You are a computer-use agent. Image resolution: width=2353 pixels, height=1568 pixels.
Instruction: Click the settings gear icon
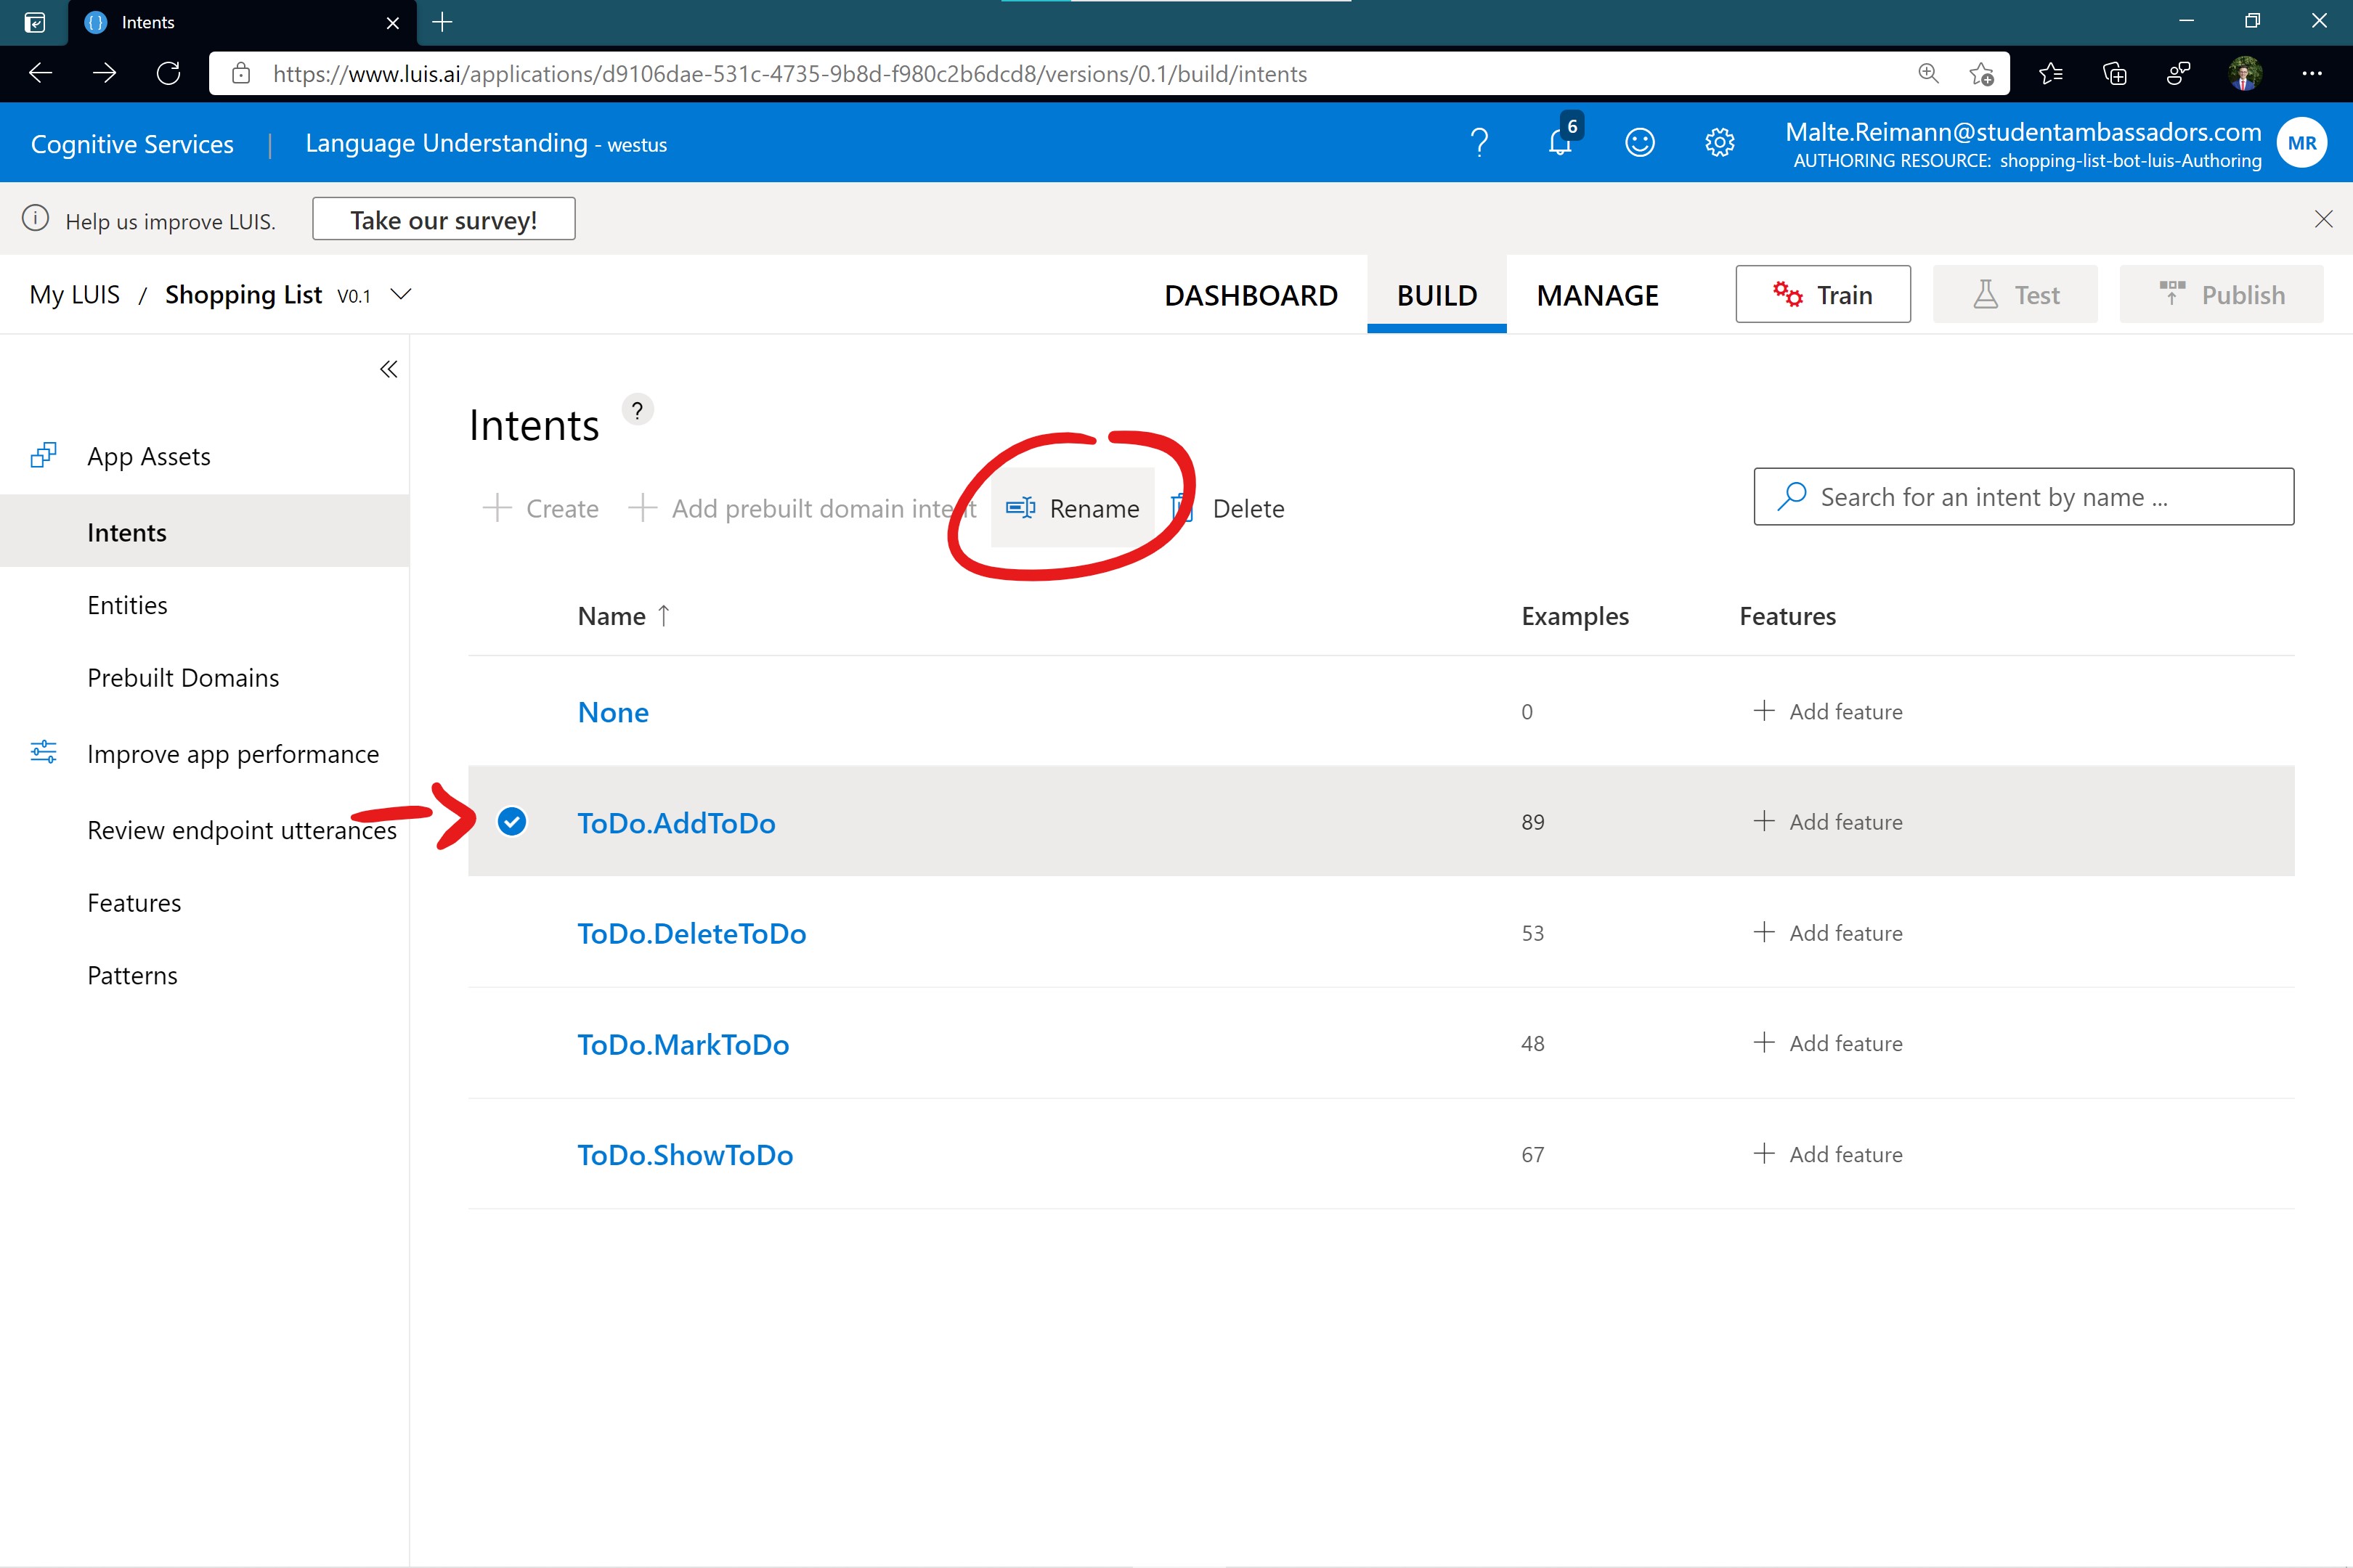[x=1719, y=143]
